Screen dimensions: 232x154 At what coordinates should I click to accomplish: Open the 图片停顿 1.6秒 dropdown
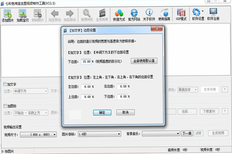point(99,134)
